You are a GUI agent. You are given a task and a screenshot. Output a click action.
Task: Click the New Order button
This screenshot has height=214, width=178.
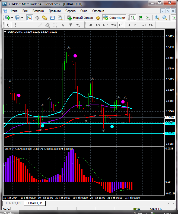(80, 18)
